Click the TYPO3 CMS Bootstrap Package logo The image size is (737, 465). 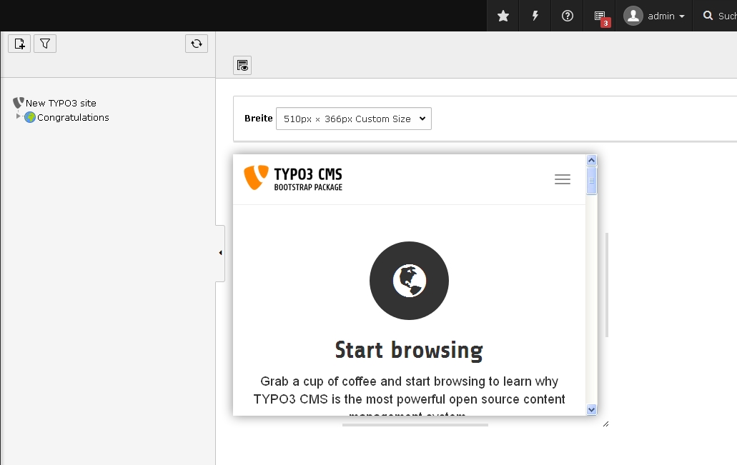(293, 178)
